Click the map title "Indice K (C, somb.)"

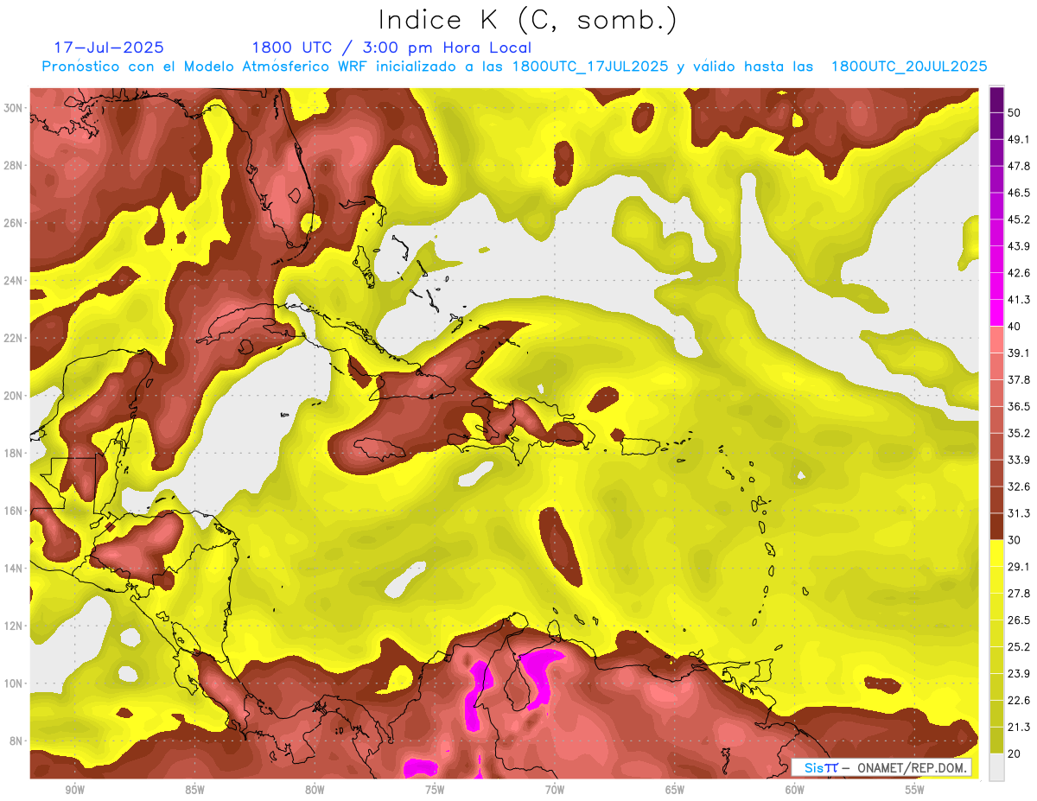point(528,20)
